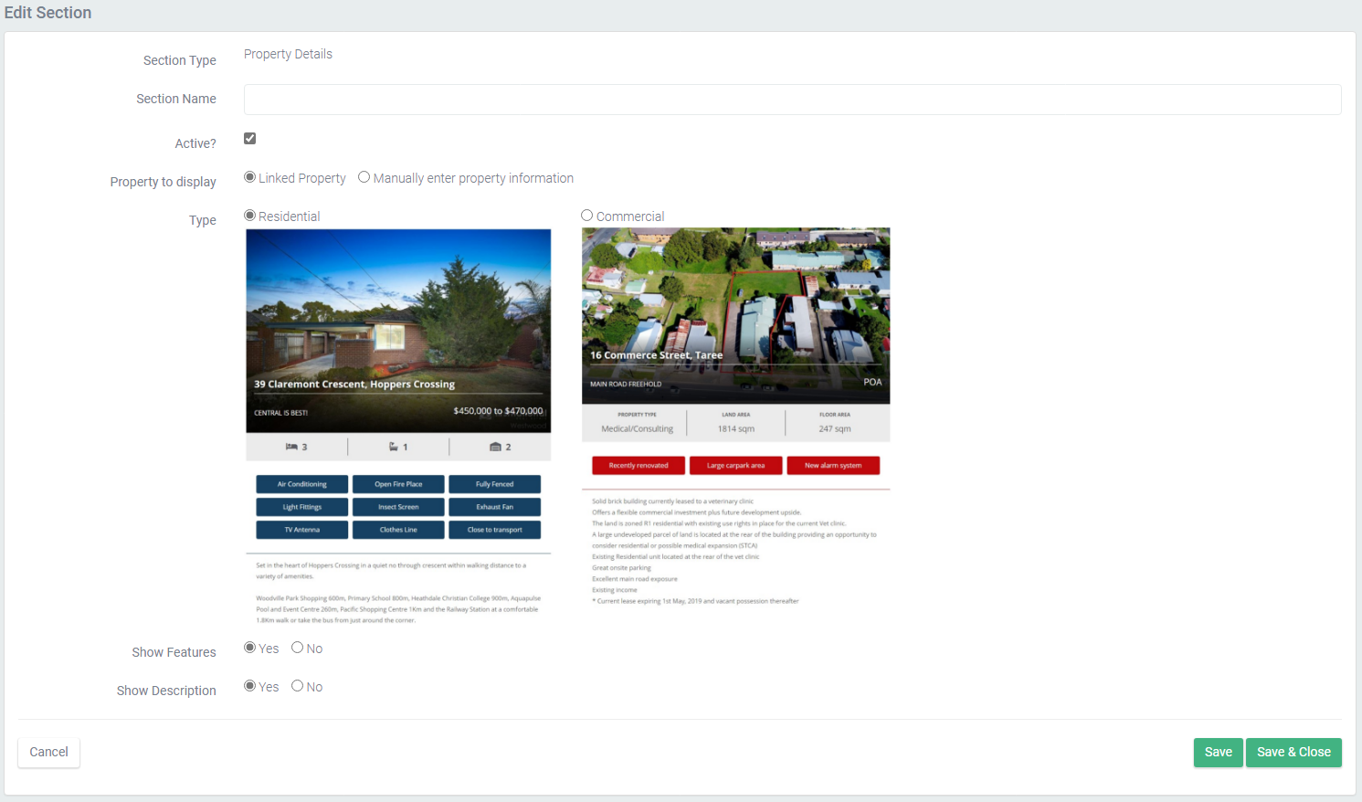
Task: Click into the Section Name field
Action: (x=791, y=100)
